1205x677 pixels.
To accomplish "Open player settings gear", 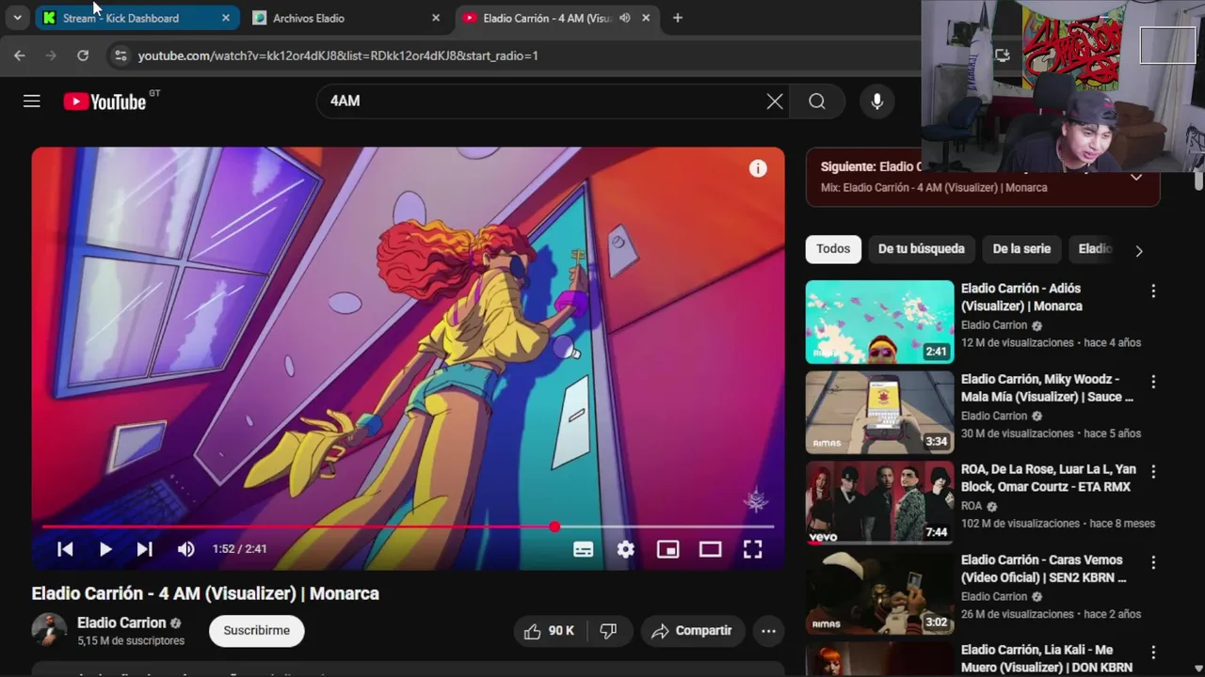I will (x=626, y=549).
